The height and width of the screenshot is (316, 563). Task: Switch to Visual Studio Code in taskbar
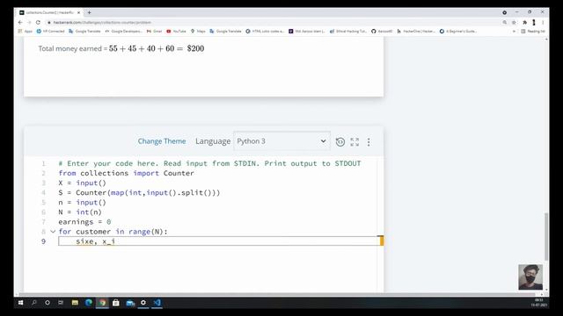coord(157,303)
